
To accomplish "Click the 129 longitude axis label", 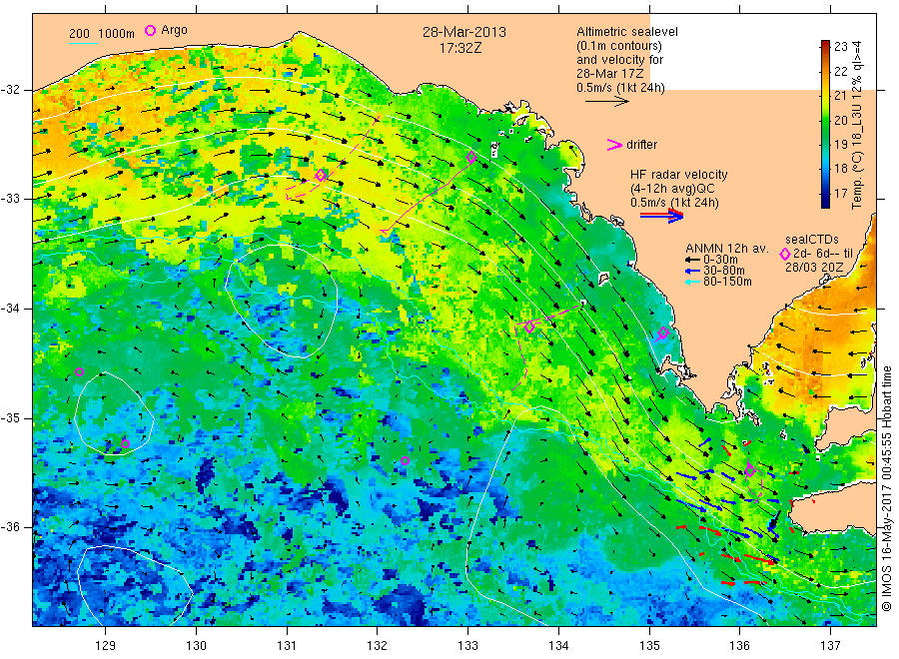I will (106, 646).
